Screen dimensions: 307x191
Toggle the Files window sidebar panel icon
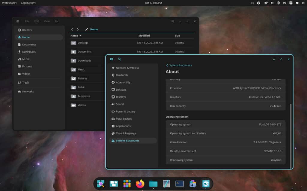[x=18, y=21]
